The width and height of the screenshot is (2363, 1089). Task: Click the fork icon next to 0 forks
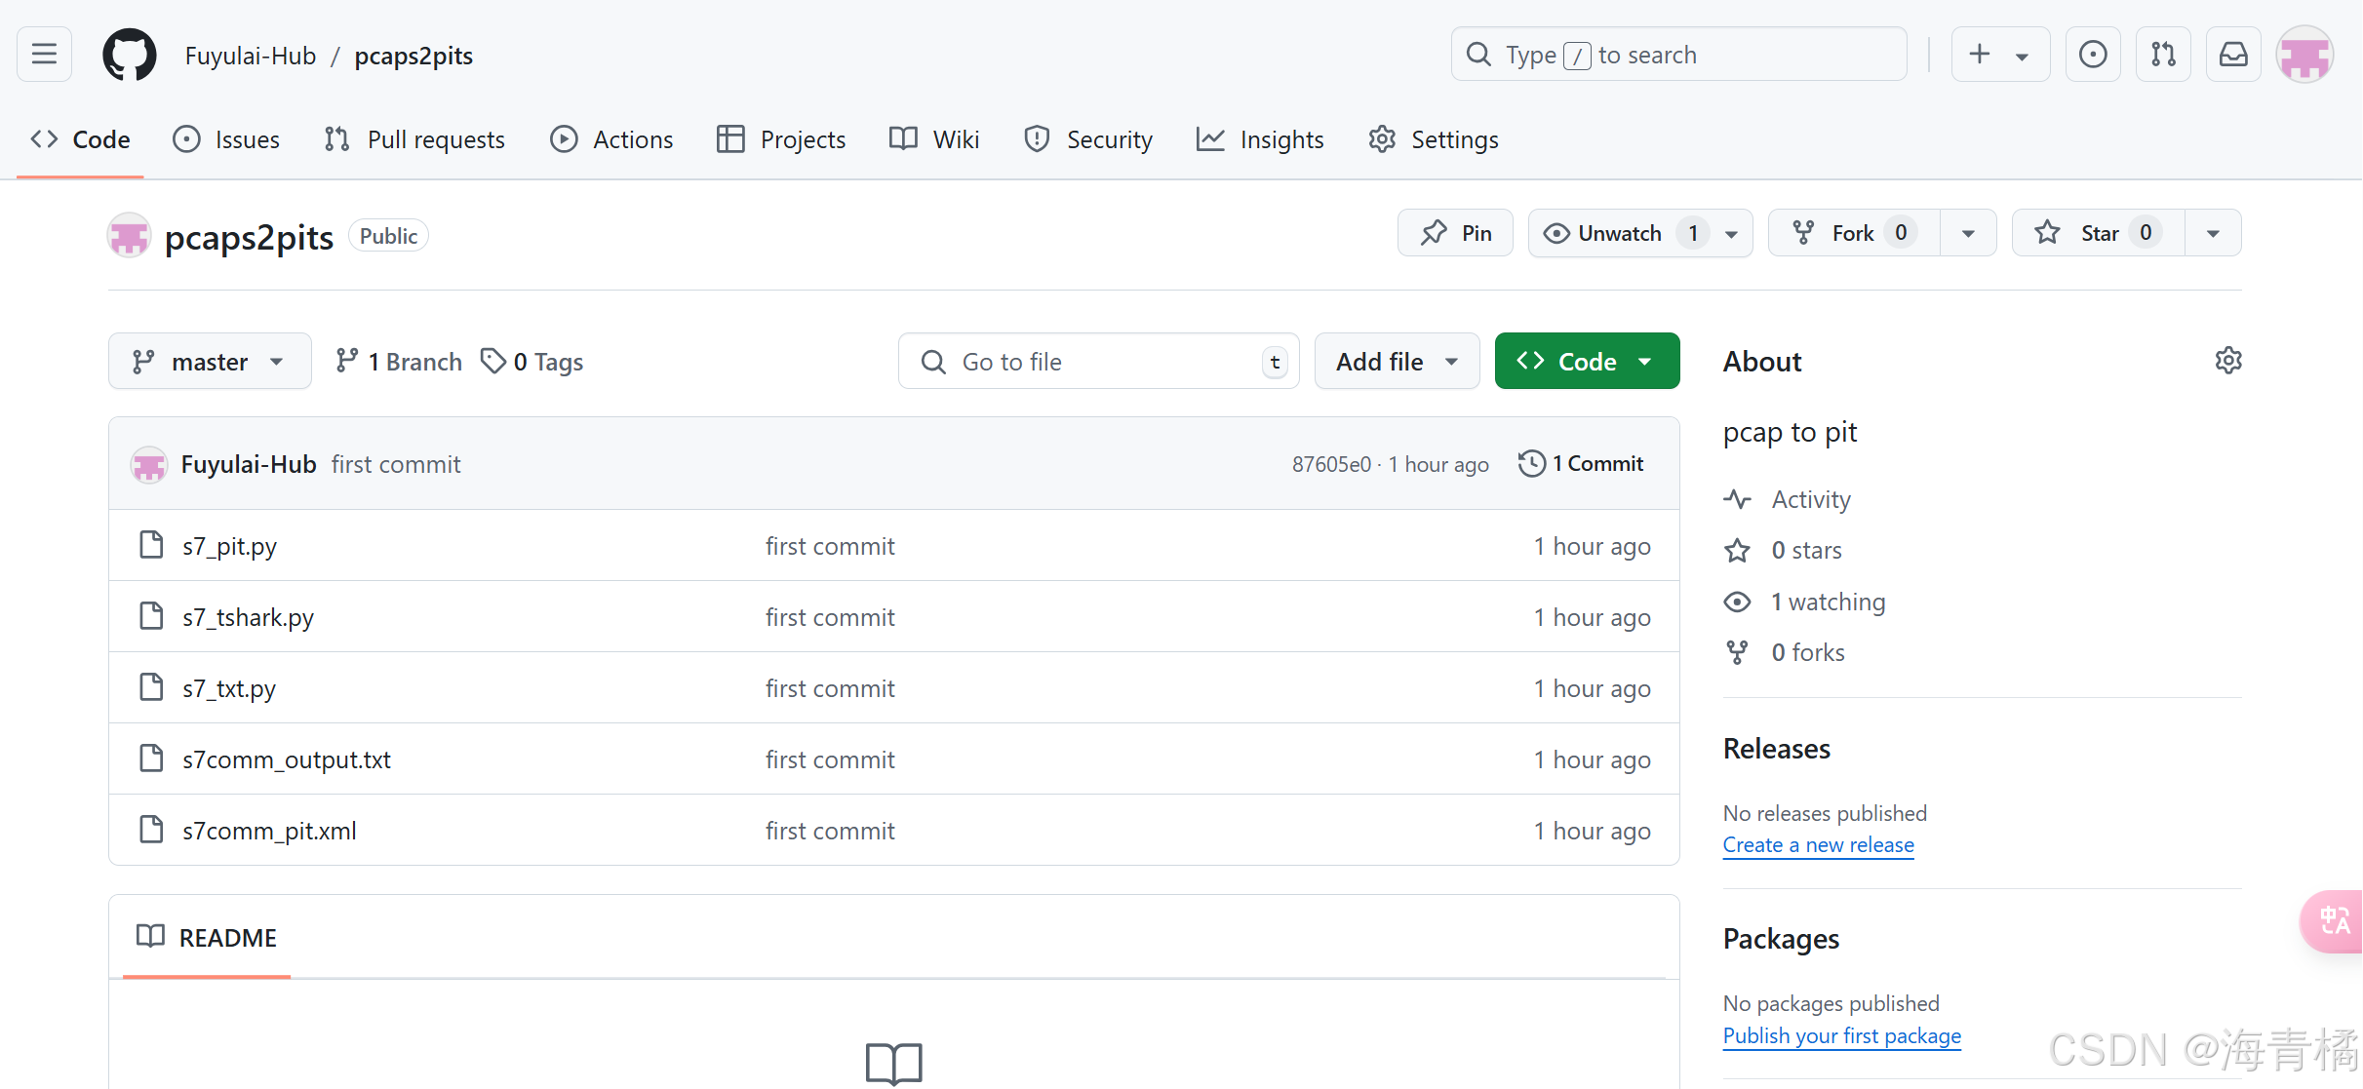pyautogui.click(x=1737, y=652)
